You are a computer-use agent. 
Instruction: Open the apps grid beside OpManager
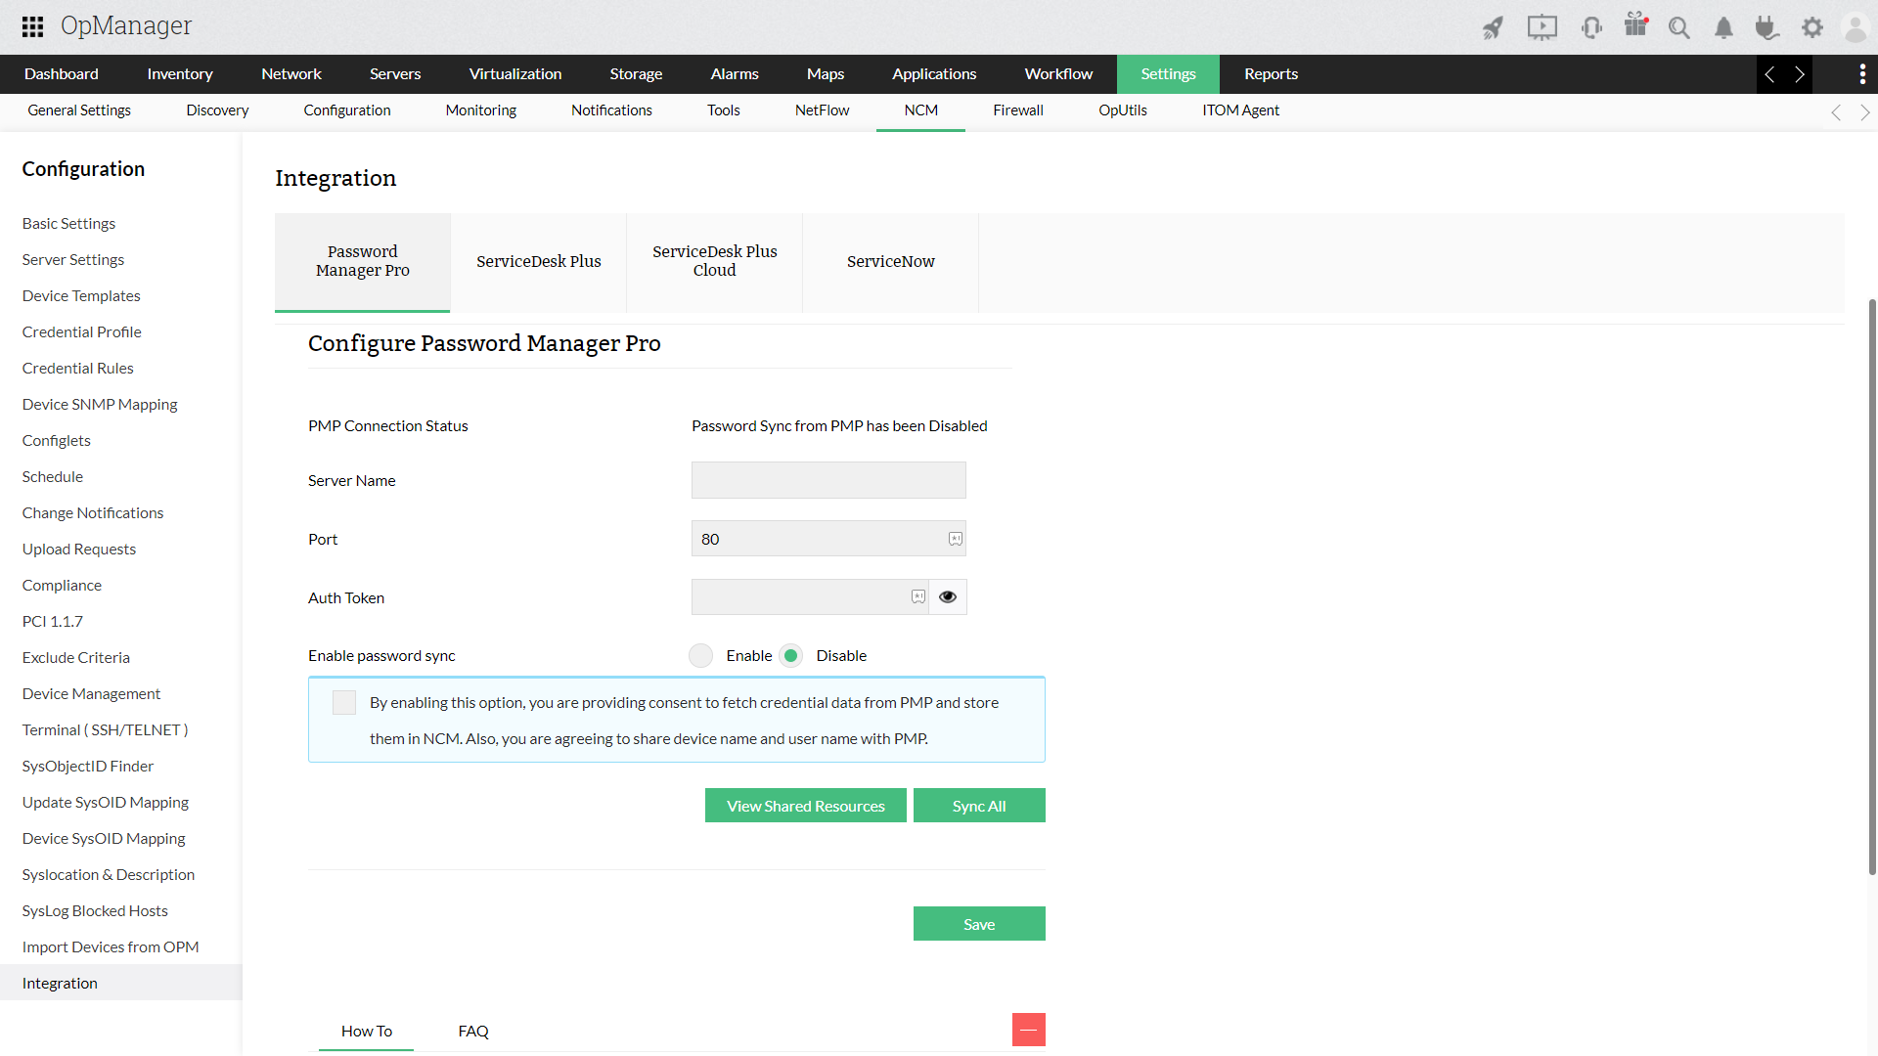(x=32, y=26)
